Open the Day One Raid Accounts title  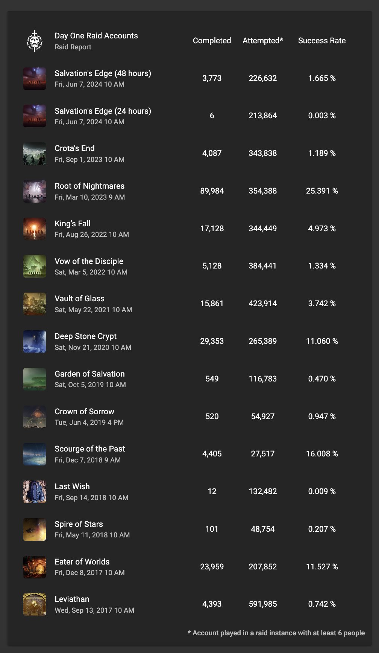[96, 36]
